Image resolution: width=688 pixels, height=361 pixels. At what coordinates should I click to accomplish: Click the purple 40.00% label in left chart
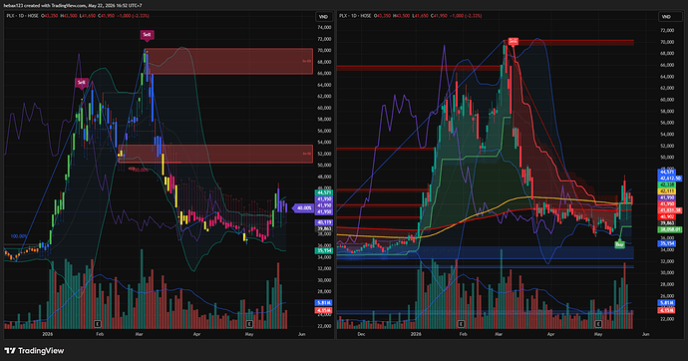coord(304,208)
